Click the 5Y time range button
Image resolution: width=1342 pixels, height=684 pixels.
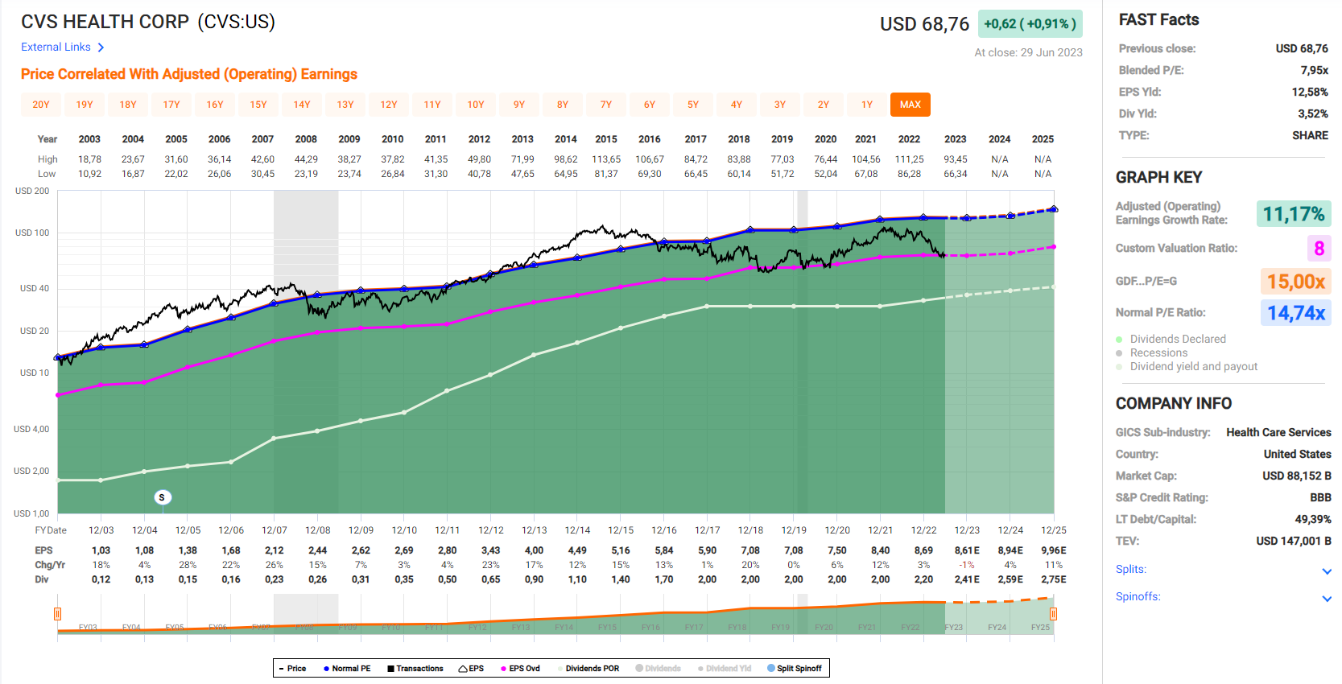pos(693,105)
